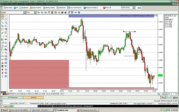Viewport: 179px width, 112px height.
Task: Select the trend line drawing tool
Action: pos(3,23)
